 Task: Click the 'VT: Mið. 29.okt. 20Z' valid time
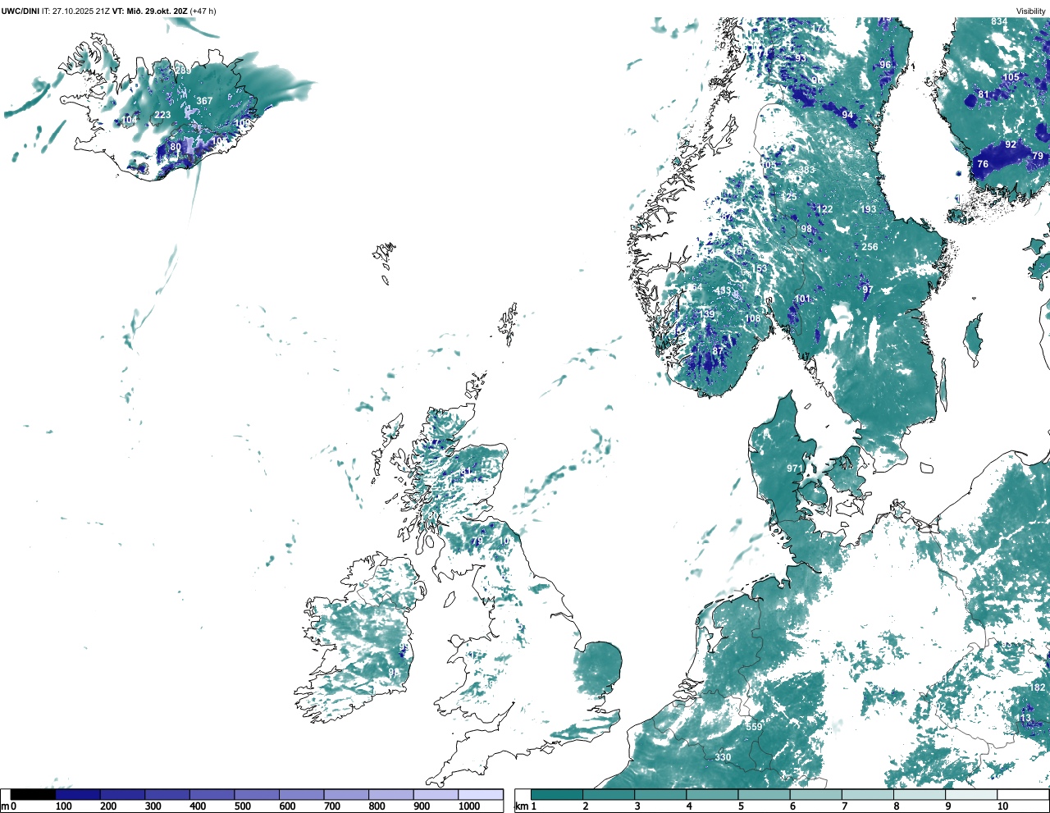[x=149, y=11]
